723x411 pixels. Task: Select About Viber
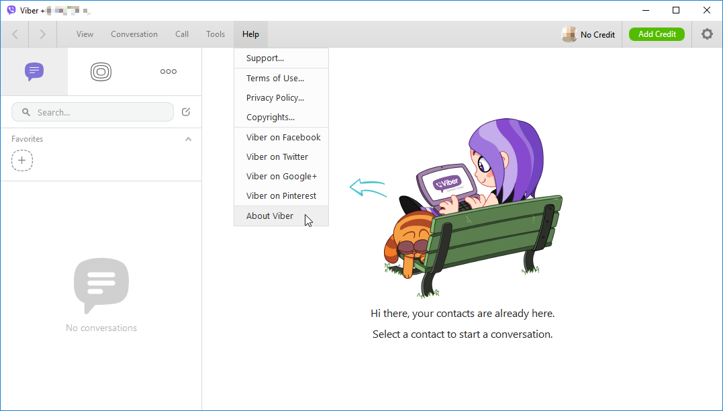point(281,216)
